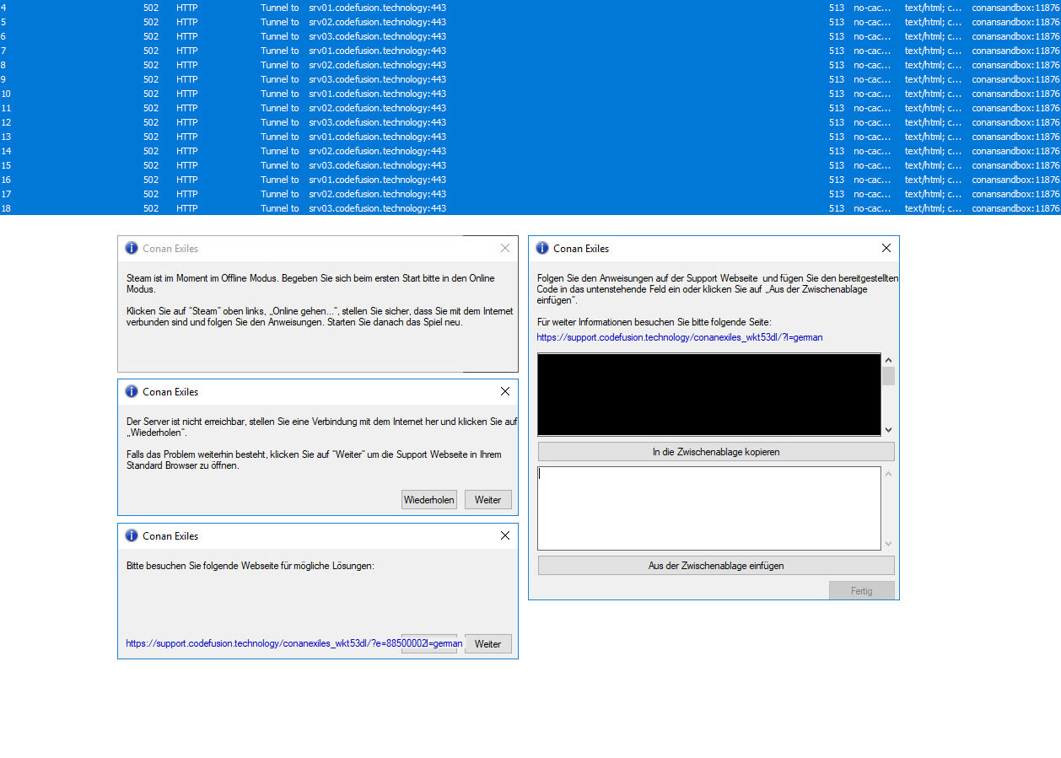
Task: Click Weiter in the server unreachable dialog
Action: tap(488, 500)
